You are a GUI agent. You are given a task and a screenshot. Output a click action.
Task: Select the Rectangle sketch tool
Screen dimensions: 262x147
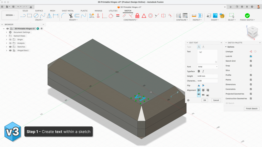click(x=30, y=16)
